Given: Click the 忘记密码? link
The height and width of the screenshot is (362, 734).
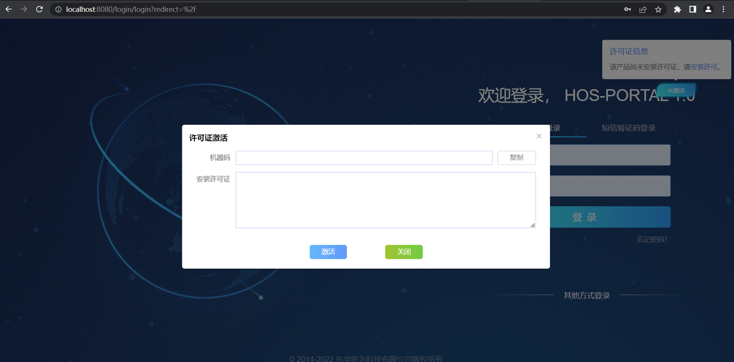Looking at the screenshot, I should [651, 239].
